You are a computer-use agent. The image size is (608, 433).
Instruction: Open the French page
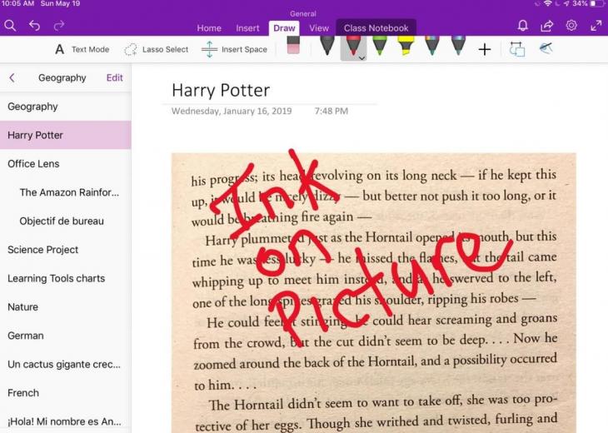coord(66,393)
